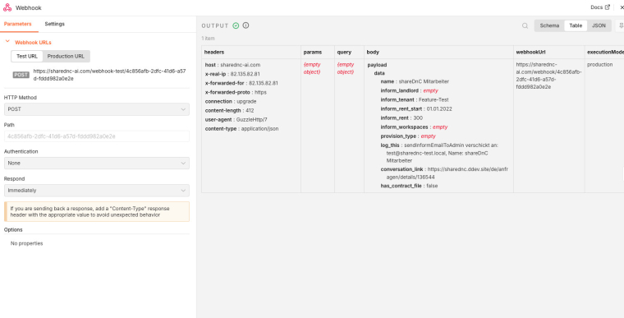
Task: Select the content-length 412 row
Action: coord(229,110)
